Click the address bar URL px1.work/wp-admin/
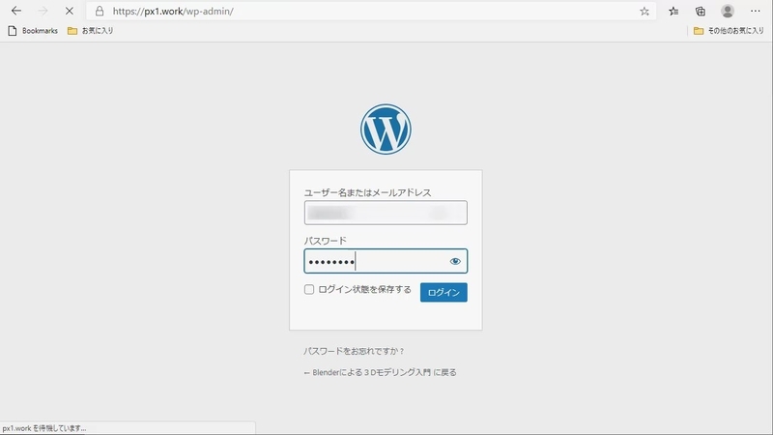 tap(173, 12)
